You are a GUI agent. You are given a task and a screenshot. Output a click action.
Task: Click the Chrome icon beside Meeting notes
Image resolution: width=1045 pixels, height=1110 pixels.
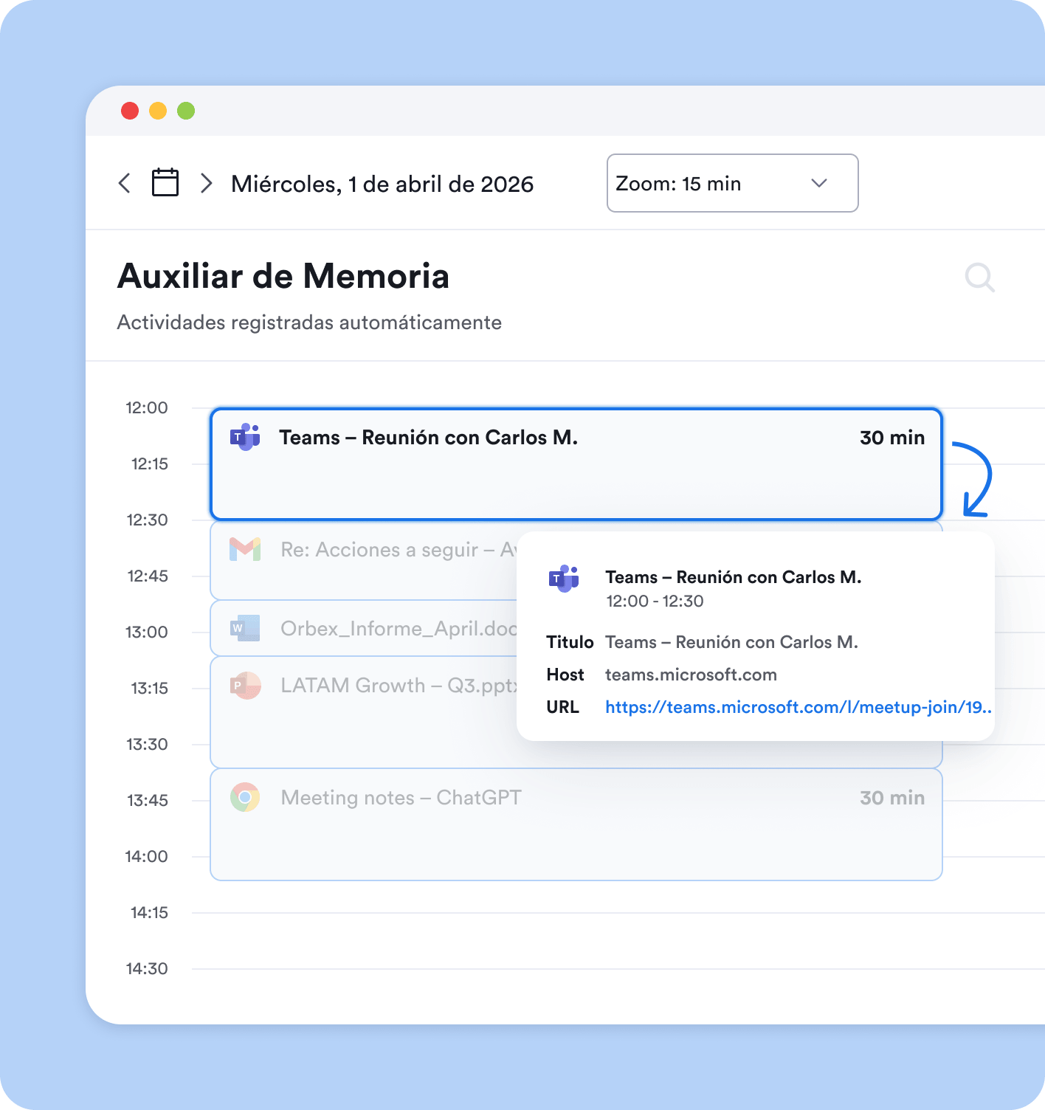click(x=245, y=797)
